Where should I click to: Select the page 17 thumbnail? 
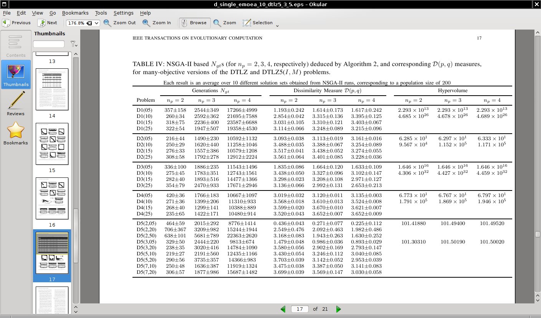52,253
